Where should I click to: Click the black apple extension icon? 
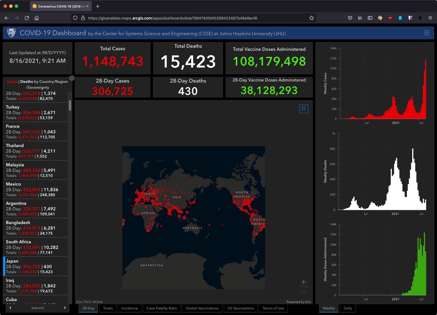click(420, 18)
